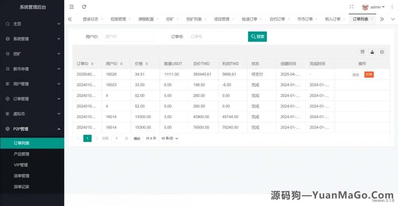Open admin user dropdown
The height and width of the screenshot is (206, 398).
pos(377,7)
